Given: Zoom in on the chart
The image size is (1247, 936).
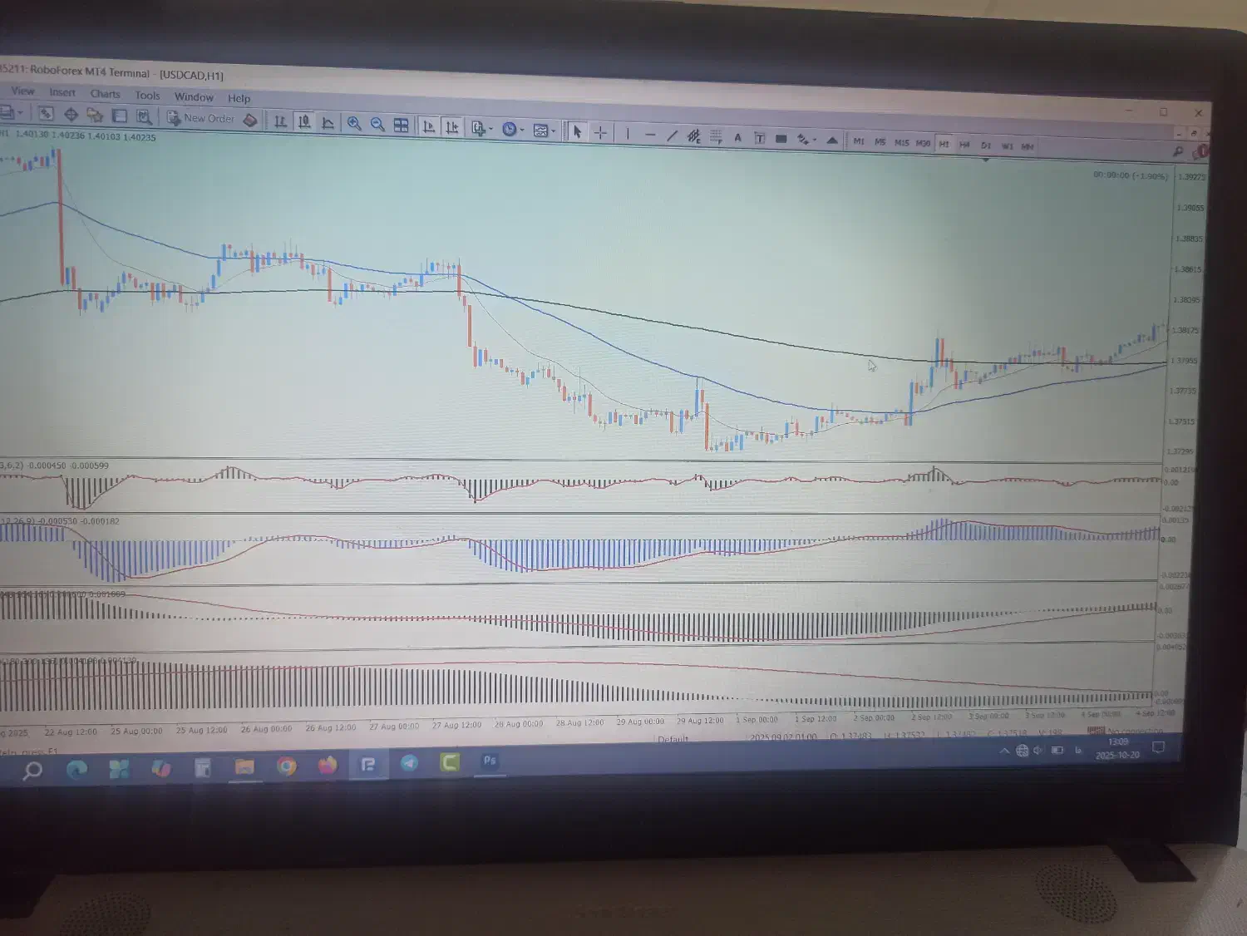Looking at the screenshot, I should (x=354, y=124).
